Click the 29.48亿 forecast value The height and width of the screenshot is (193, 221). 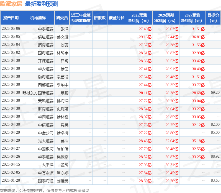point(172,77)
